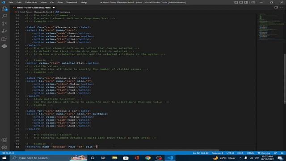Screen dimensions: 286x161
Task: Click the Visual Studio Code taskbar icon
Action: click(x=170, y=158)
